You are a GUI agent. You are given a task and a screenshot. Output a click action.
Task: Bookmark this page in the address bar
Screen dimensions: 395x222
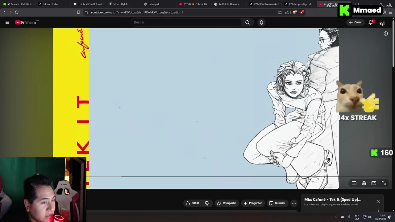coord(78,12)
